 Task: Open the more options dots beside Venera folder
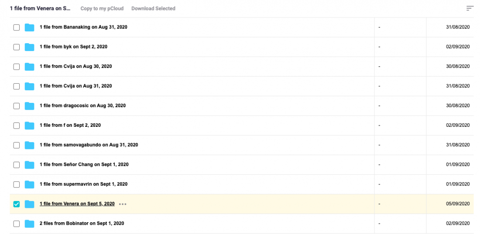tap(123, 204)
